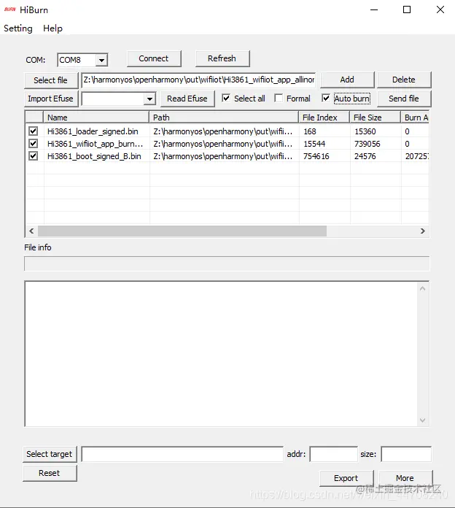Select the Hi3861_loader_signed.bin file name
Image resolution: width=455 pixels, height=508 pixels.
(x=93, y=131)
